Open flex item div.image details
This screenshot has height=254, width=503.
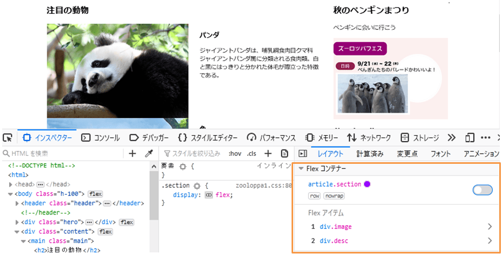tap(335, 227)
